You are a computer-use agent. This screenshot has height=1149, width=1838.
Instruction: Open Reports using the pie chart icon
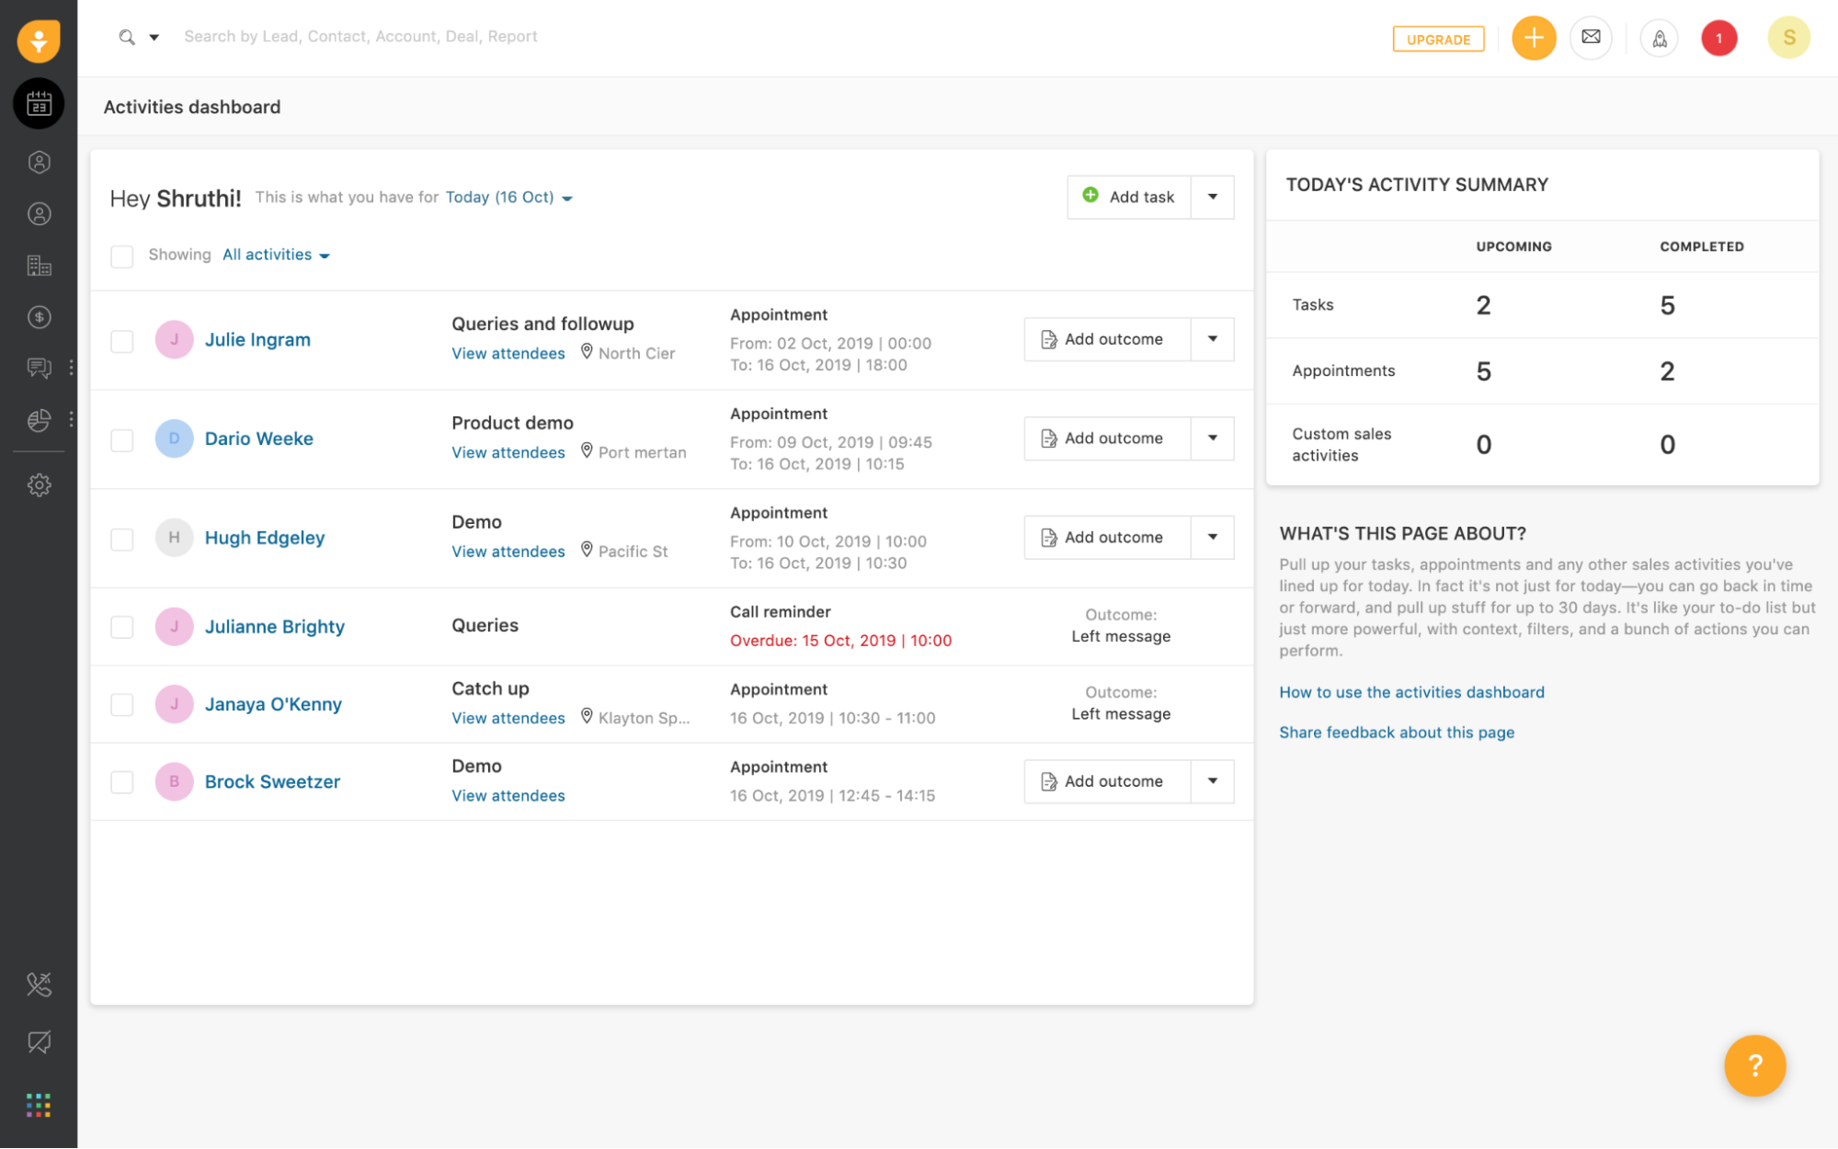pos(39,419)
